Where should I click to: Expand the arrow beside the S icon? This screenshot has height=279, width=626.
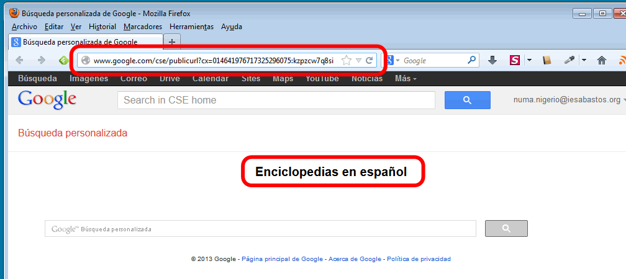[529, 61]
